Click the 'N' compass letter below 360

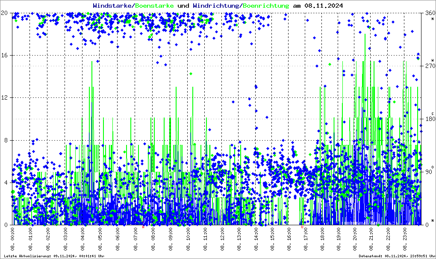[433, 19]
